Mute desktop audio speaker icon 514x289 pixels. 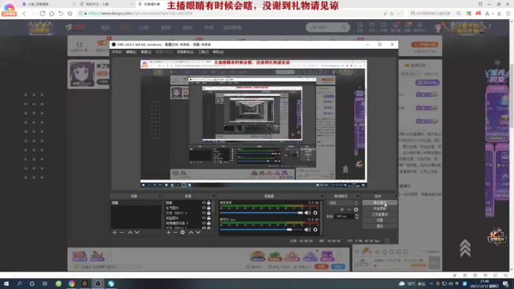click(x=307, y=213)
